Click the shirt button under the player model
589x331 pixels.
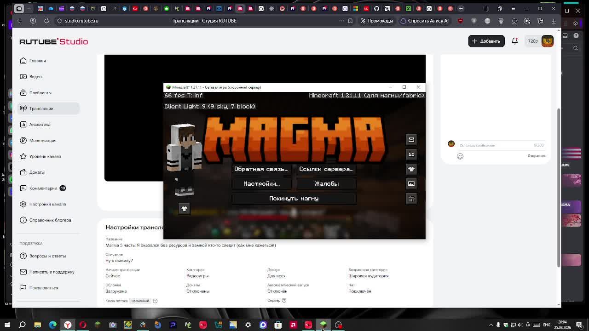pos(184,209)
